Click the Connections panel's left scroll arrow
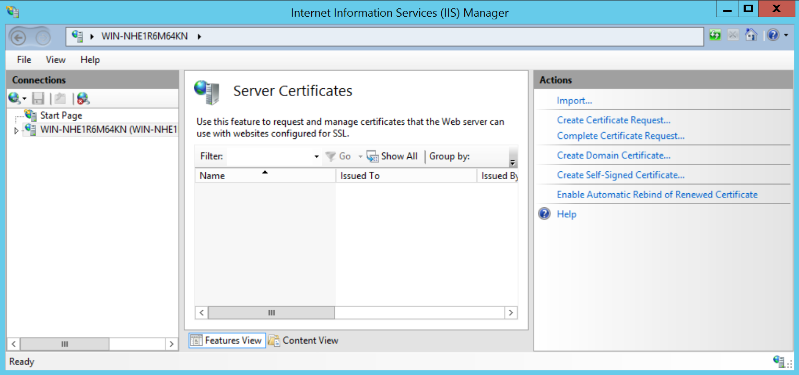 (14, 344)
